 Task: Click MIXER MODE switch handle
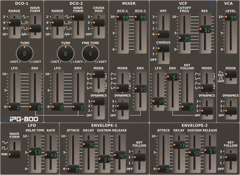point(123,88)
